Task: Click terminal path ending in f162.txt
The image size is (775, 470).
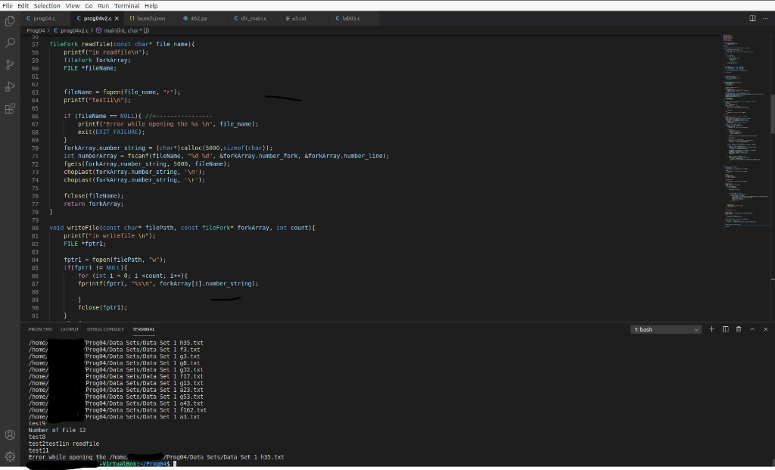Action: [117, 410]
